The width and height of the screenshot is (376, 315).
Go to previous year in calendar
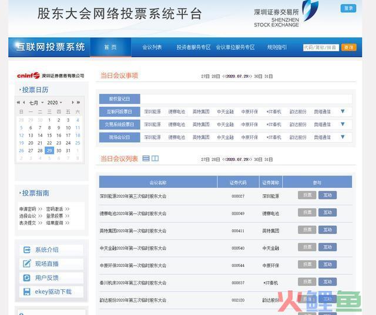click(18, 103)
